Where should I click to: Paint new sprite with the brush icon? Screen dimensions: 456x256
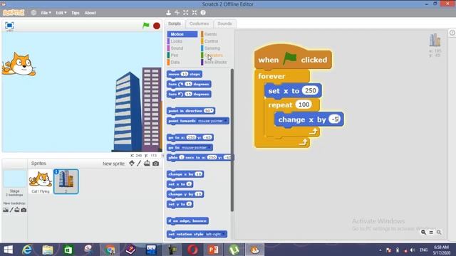(x=139, y=163)
